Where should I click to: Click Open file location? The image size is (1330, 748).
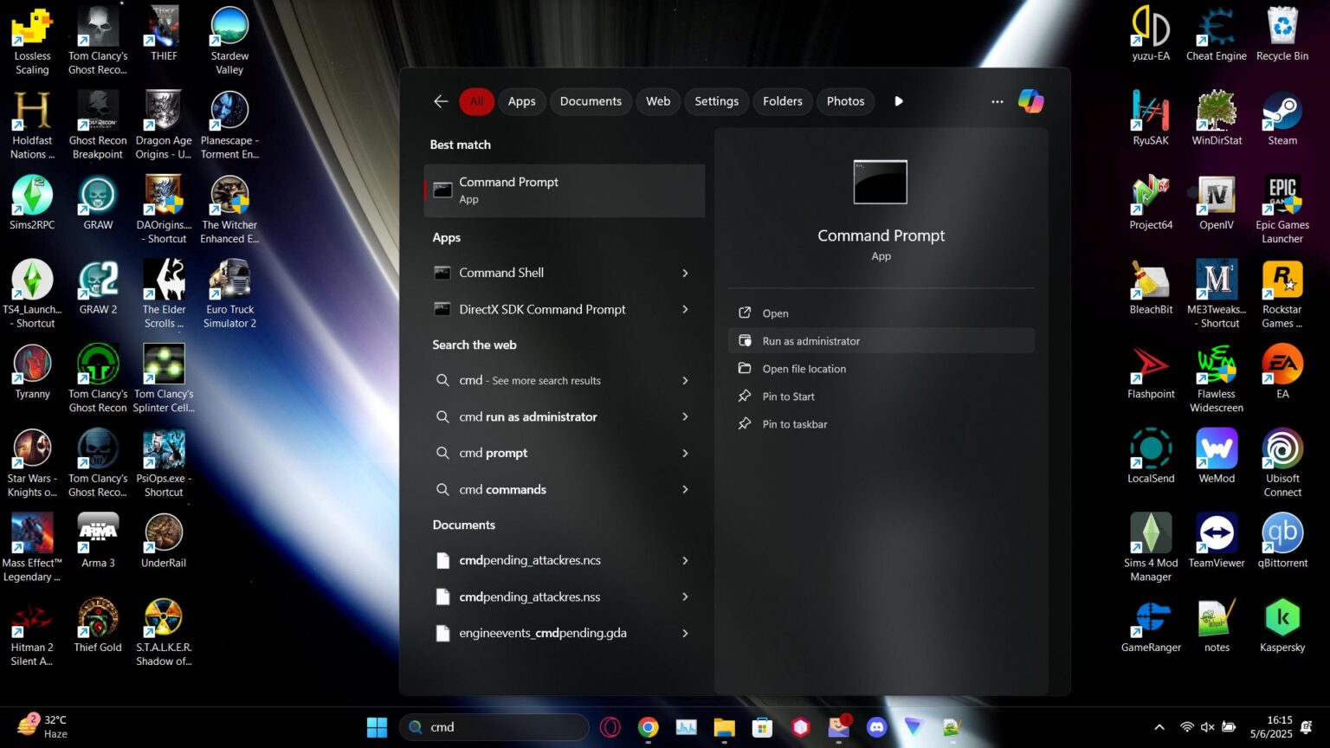(804, 369)
